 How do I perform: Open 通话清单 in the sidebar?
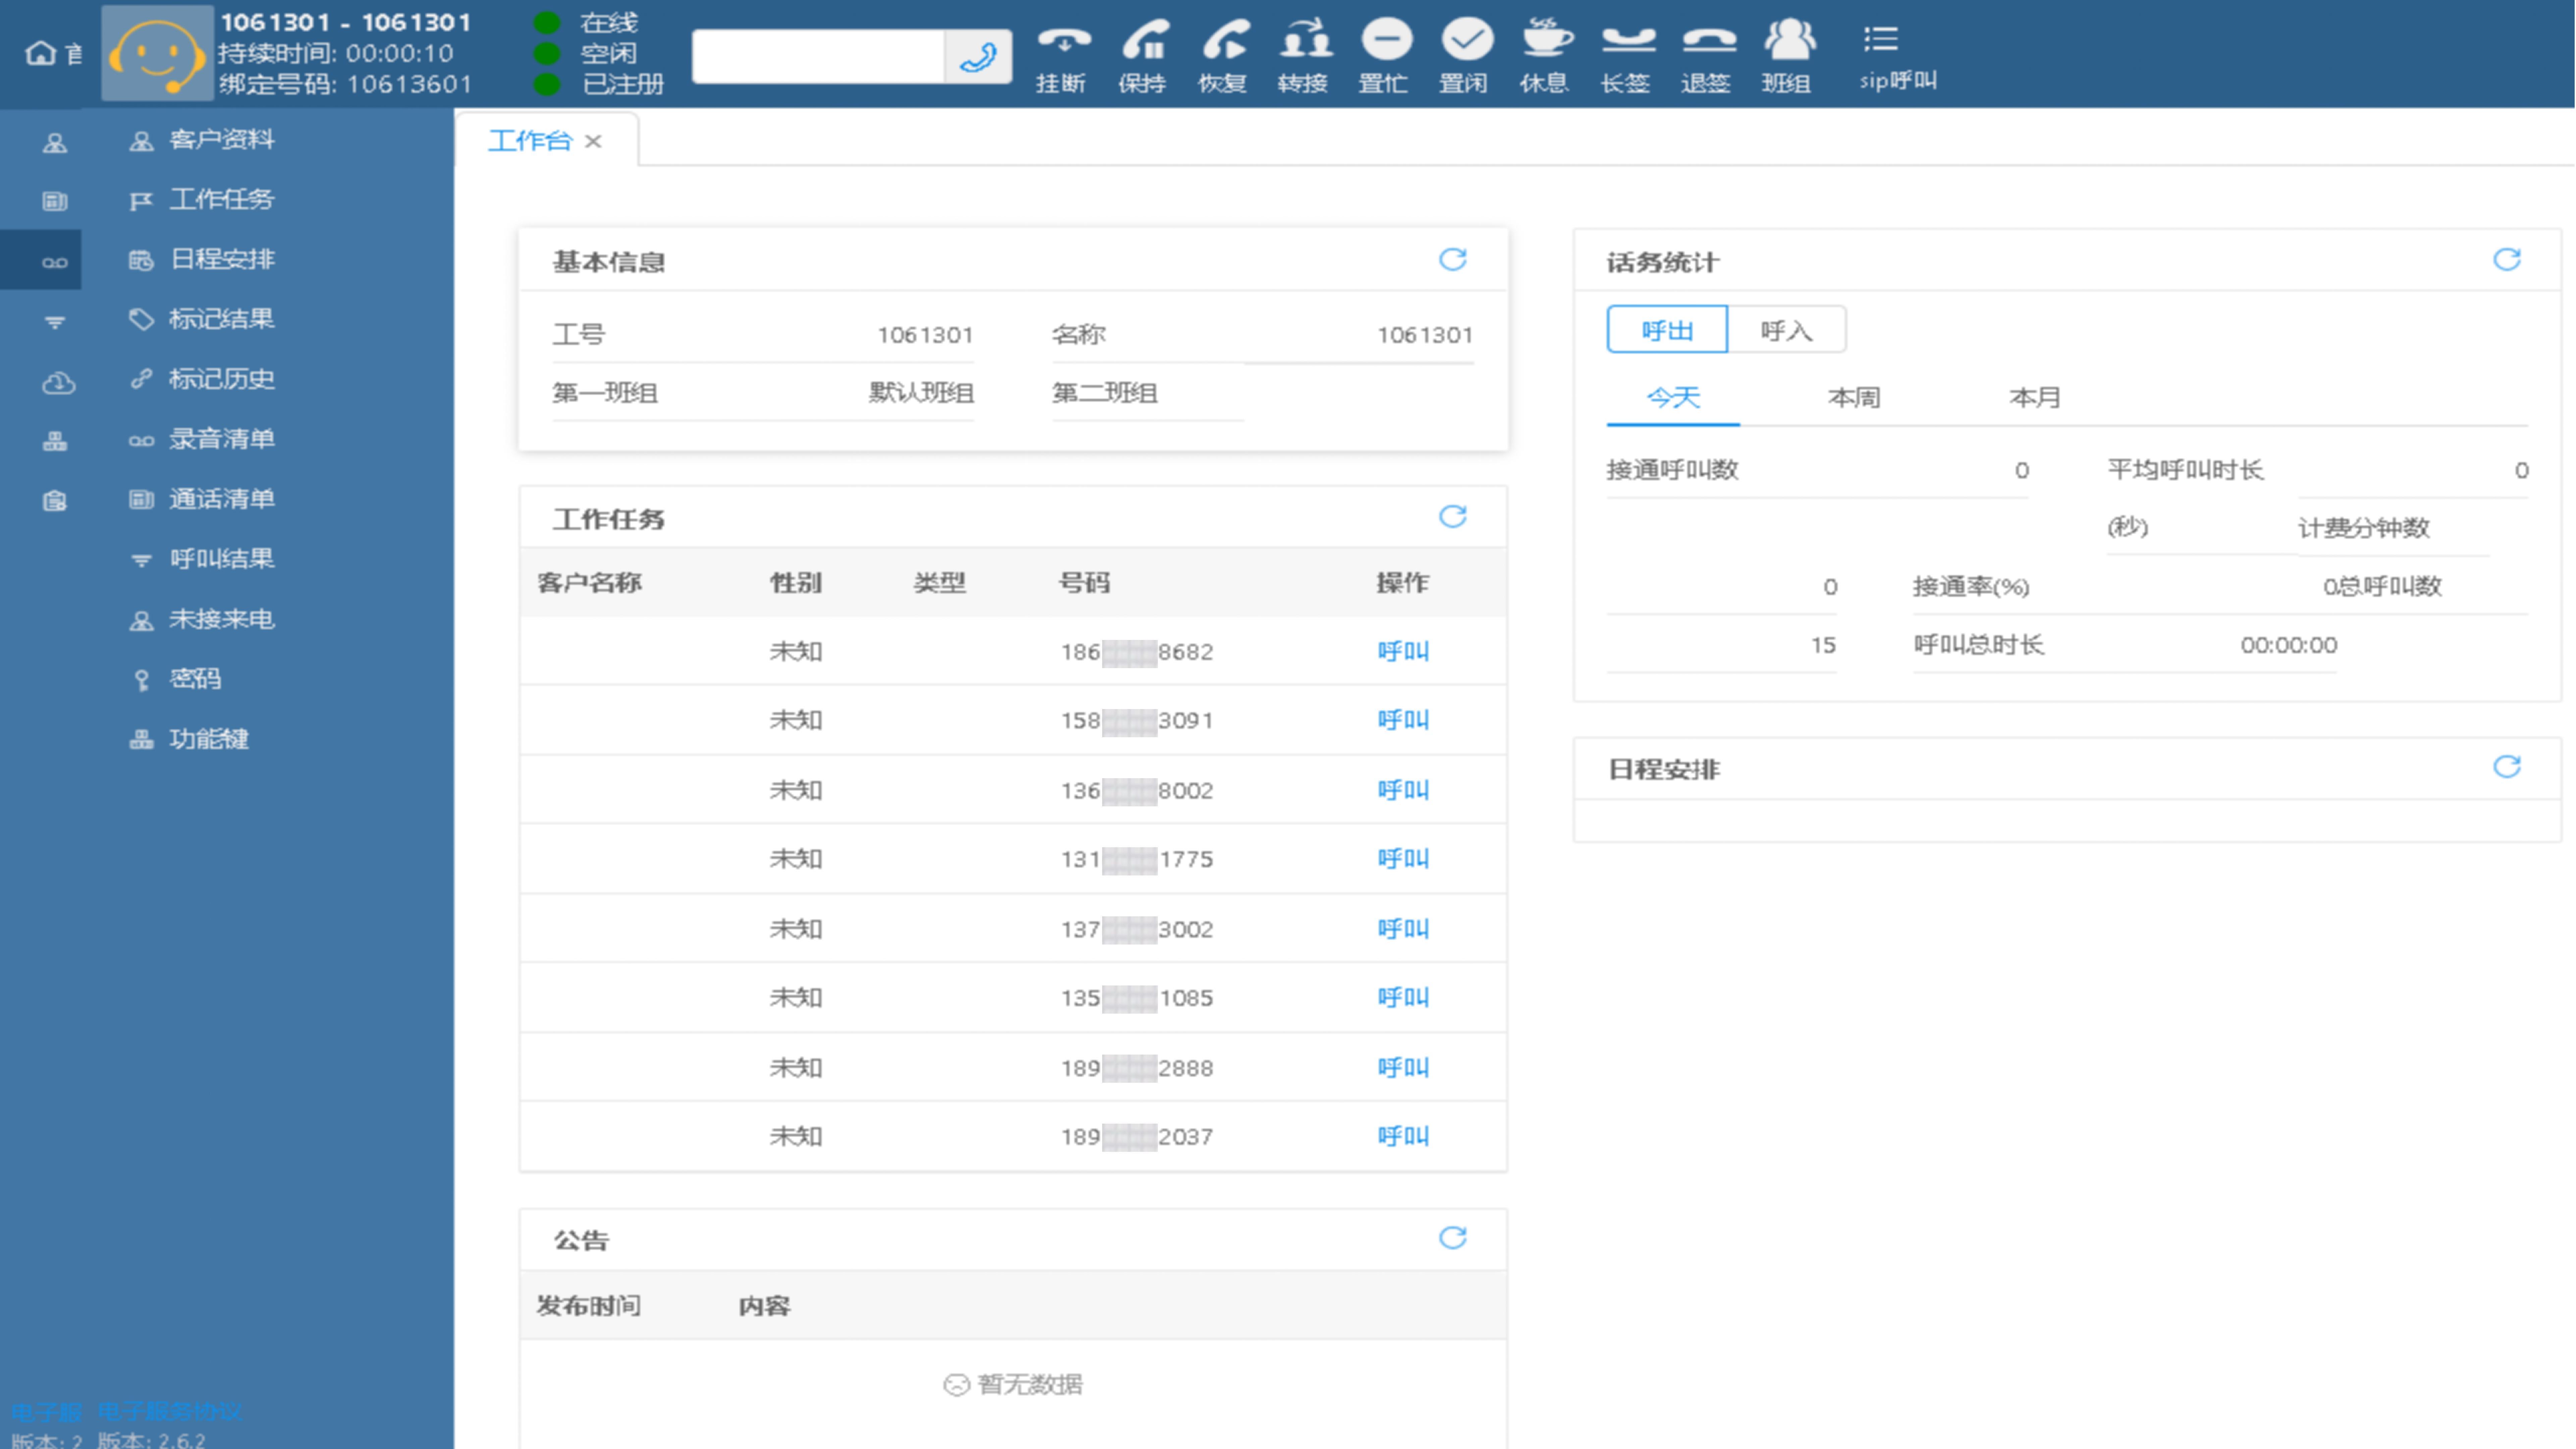pyautogui.click(x=222, y=499)
